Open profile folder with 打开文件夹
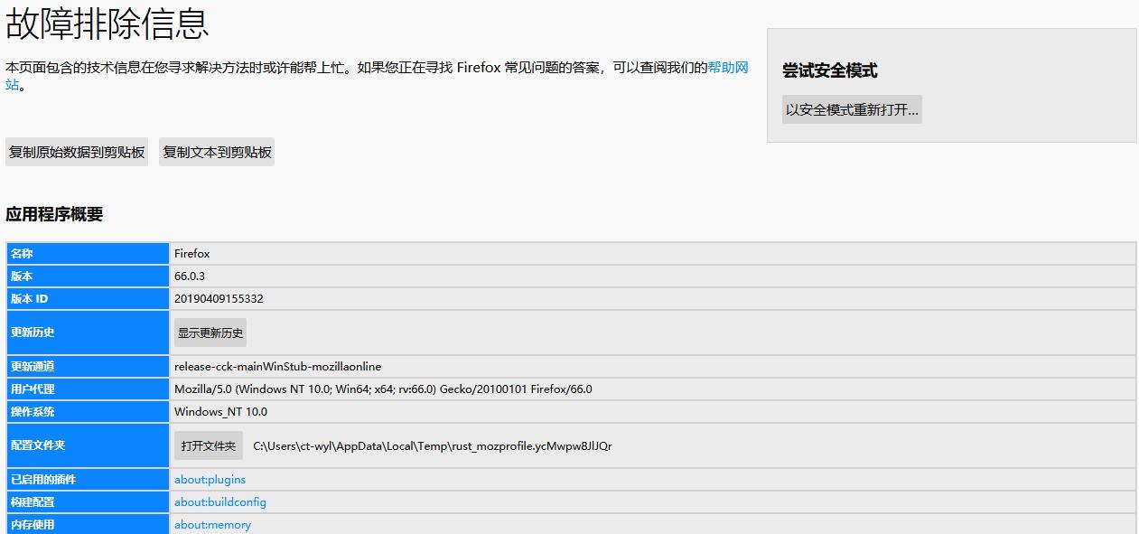 click(x=209, y=445)
